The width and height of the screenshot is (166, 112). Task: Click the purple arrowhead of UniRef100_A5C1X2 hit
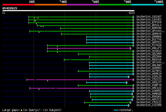[134, 88]
